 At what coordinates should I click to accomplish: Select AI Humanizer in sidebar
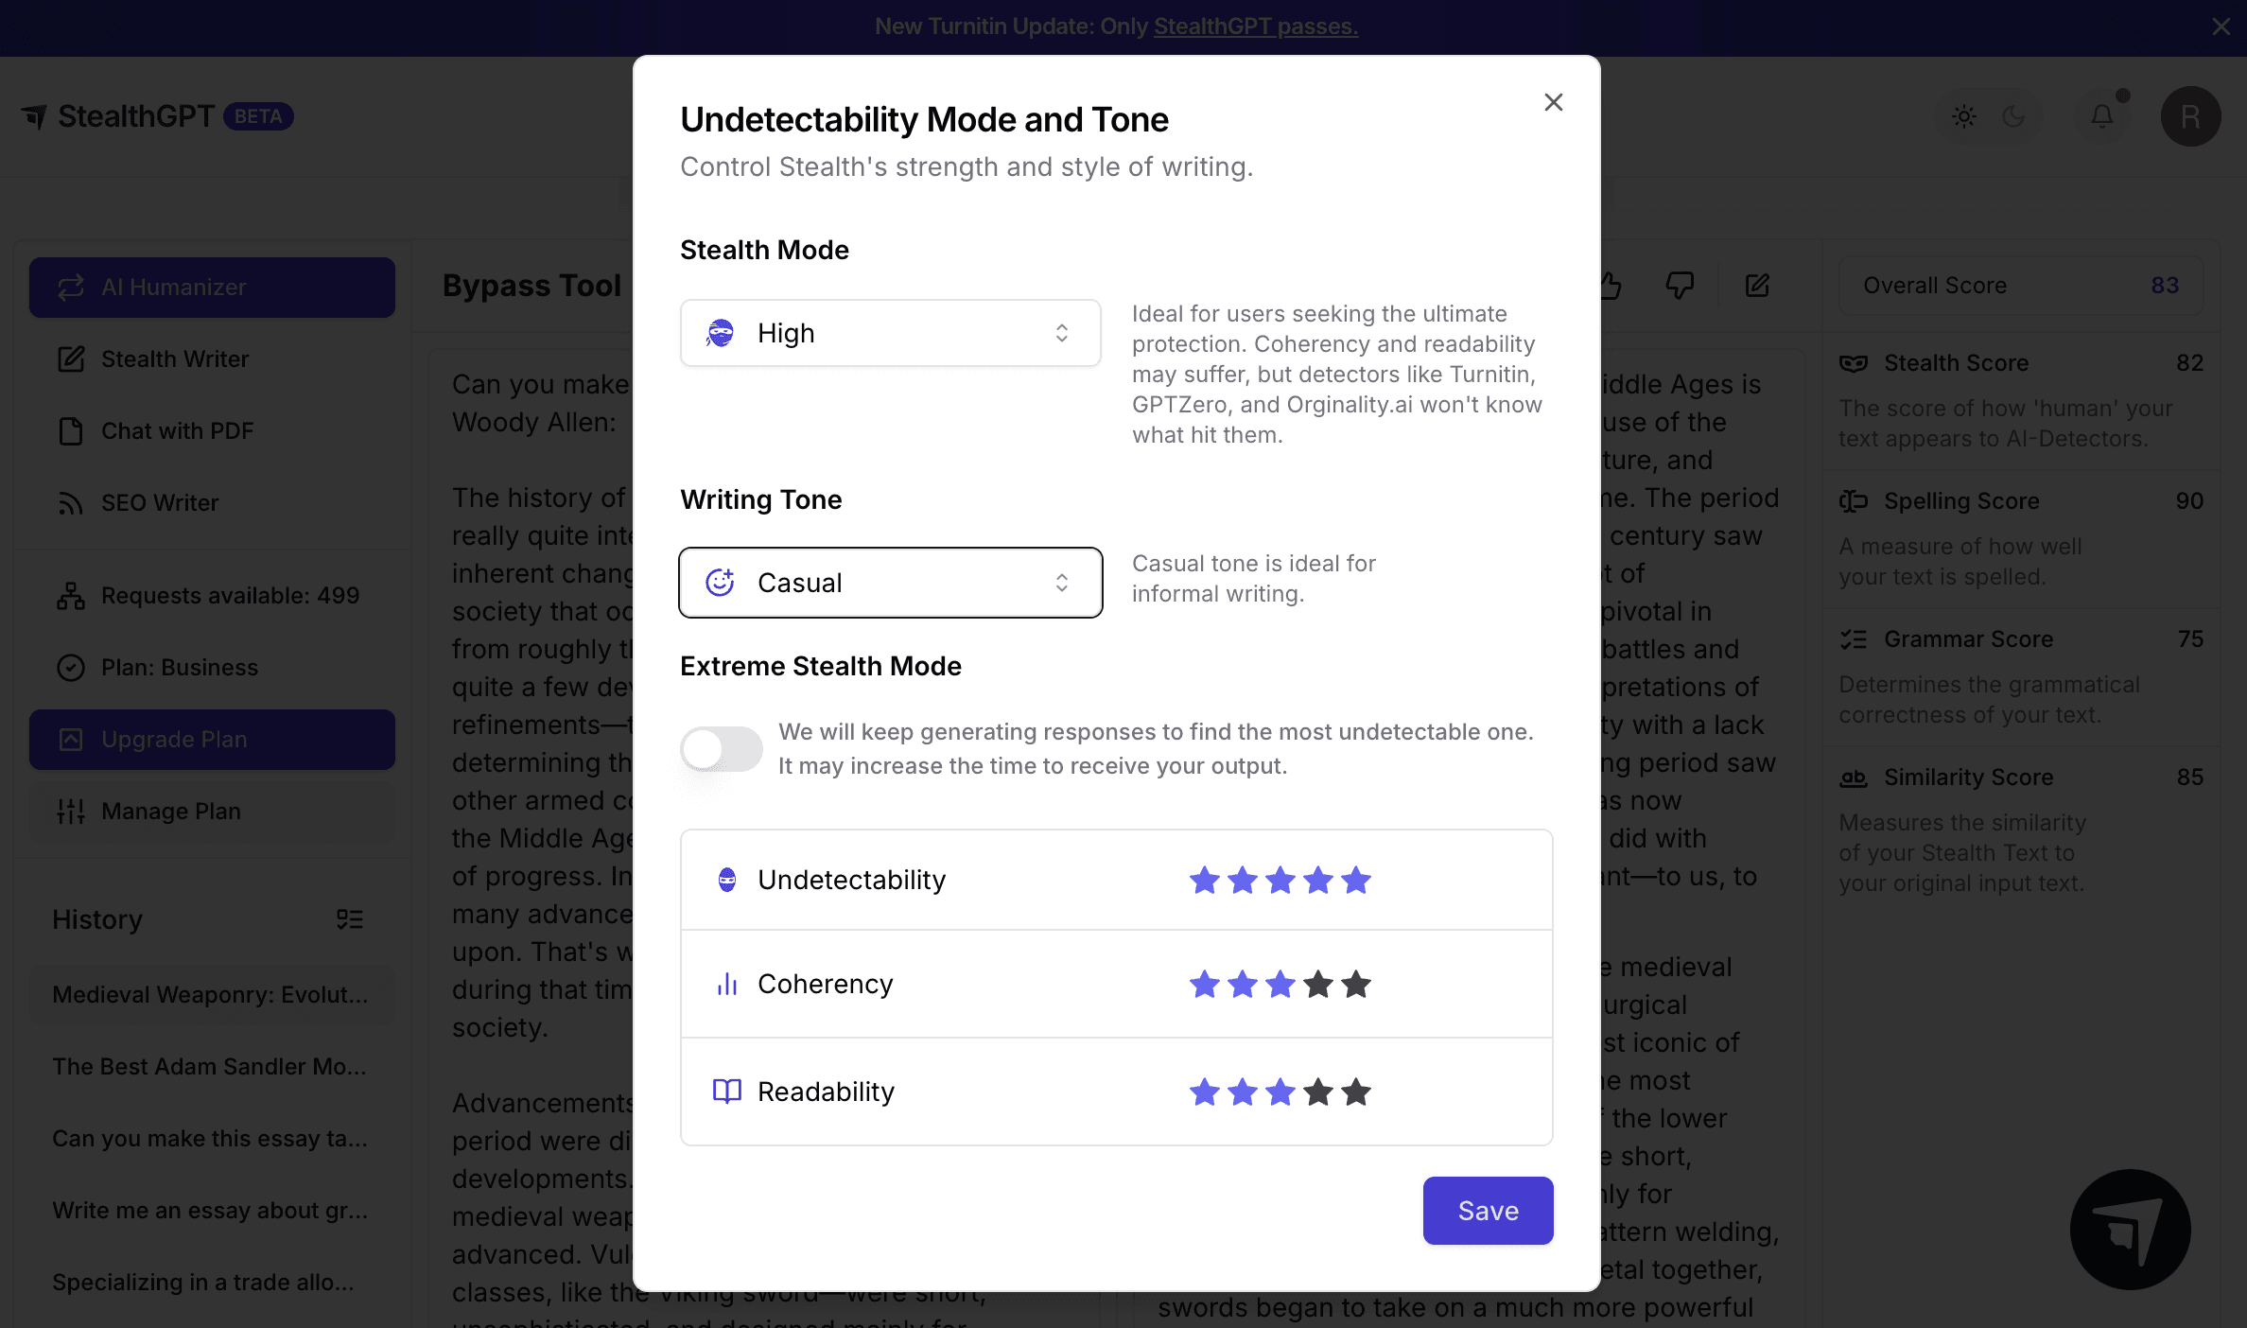tap(212, 288)
